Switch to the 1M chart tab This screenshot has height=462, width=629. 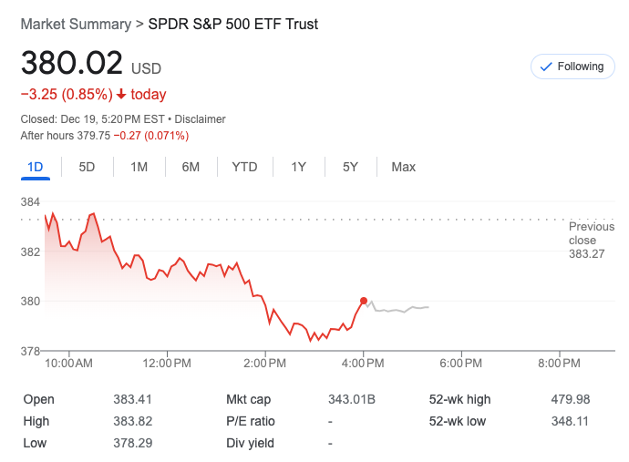pyautogui.click(x=139, y=167)
